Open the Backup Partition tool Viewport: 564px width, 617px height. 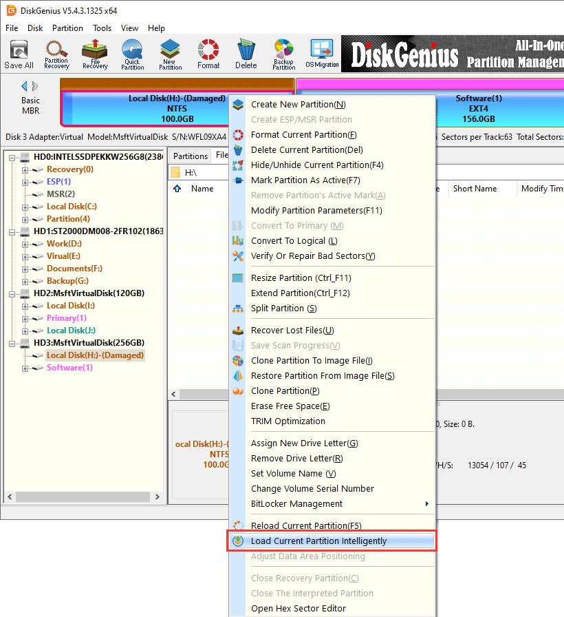283,54
